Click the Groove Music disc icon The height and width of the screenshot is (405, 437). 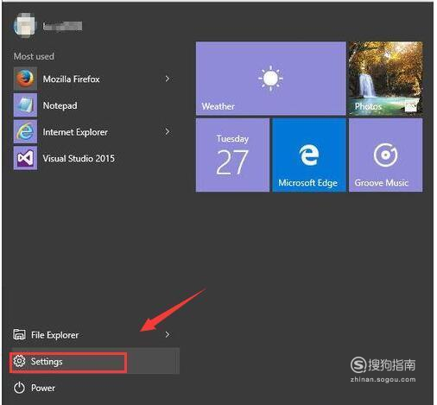[x=385, y=155]
